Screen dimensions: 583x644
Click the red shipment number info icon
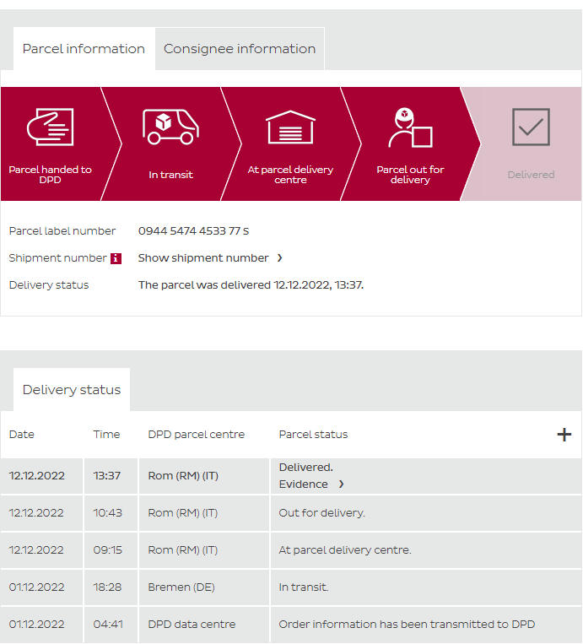[116, 258]
